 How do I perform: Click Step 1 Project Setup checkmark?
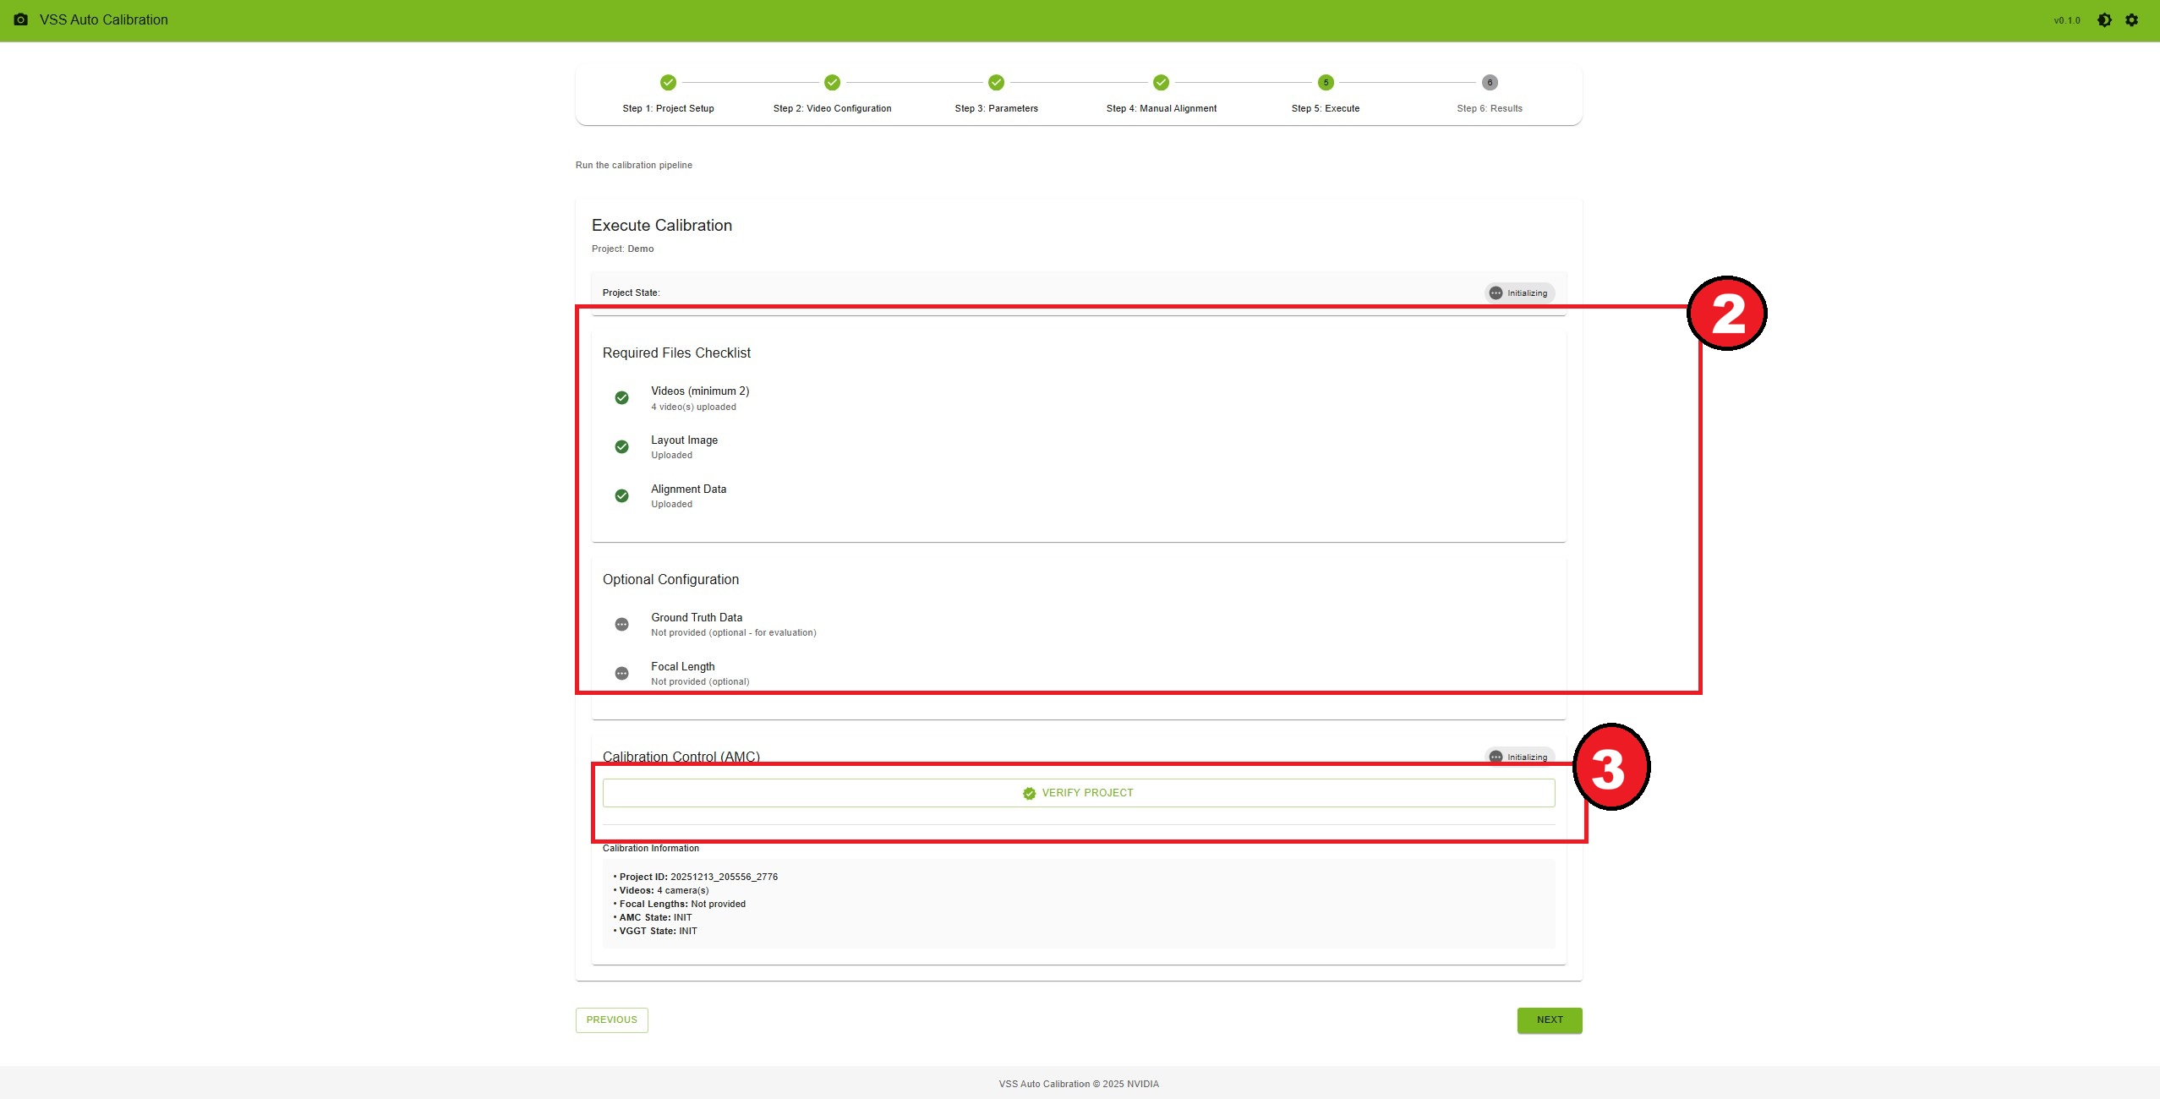pyautogui.click(x=668, y=82)
